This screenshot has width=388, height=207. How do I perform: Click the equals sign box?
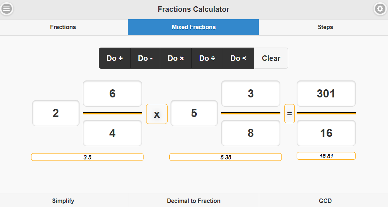coord(290,114)
